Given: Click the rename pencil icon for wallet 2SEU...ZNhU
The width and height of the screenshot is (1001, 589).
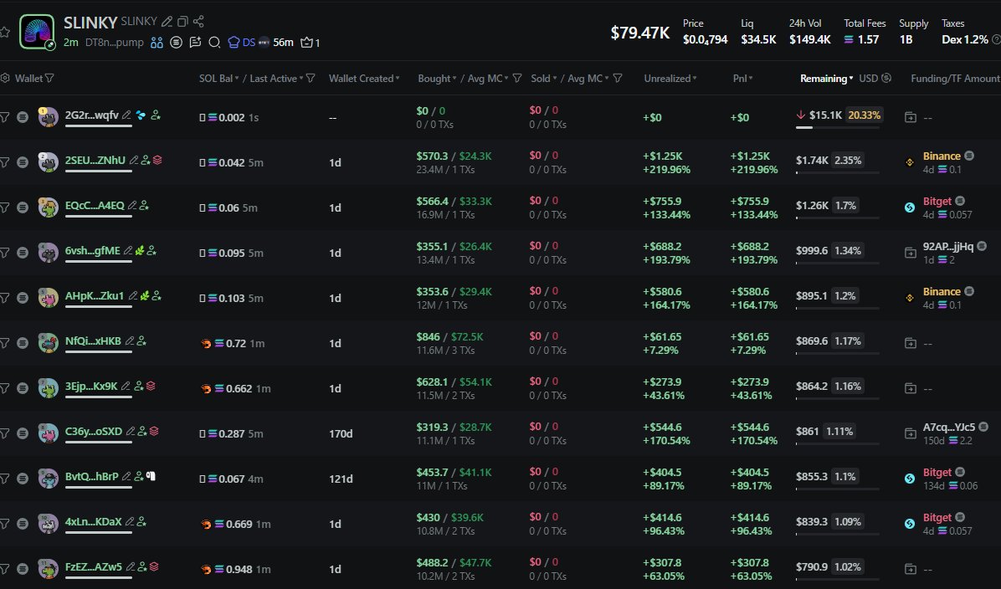Looking at the screenshot, I should [x=133, y=161].
